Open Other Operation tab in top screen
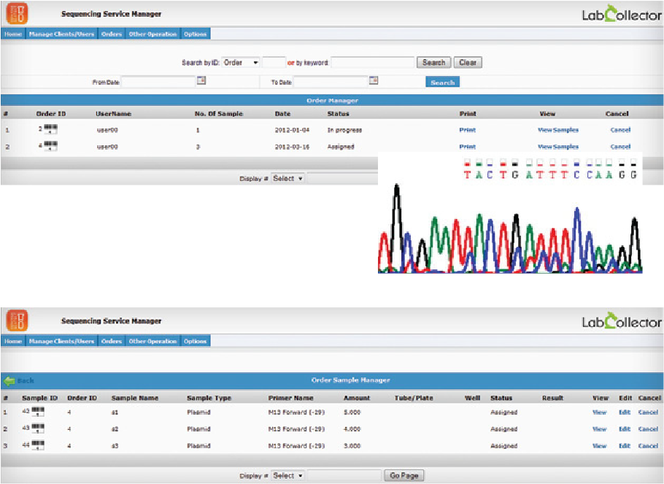 [x=153, y=34]
